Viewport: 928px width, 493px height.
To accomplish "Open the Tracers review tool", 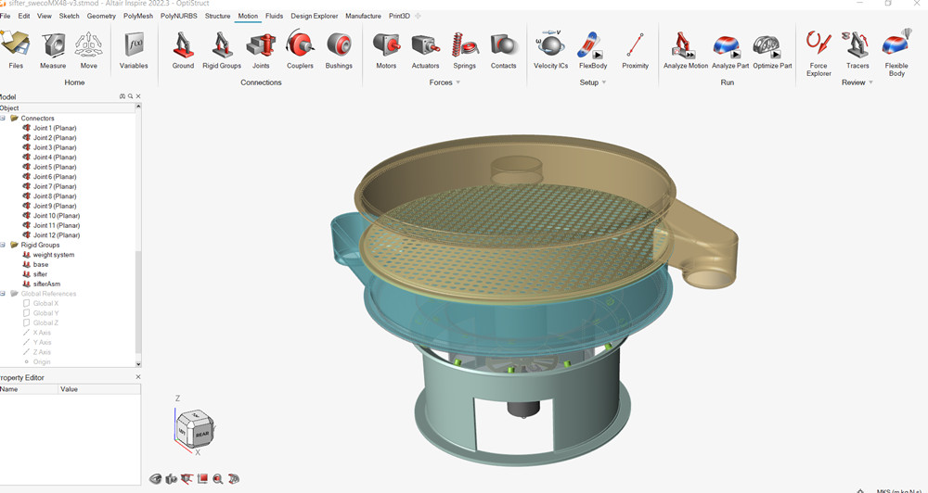I will point(857,45).
